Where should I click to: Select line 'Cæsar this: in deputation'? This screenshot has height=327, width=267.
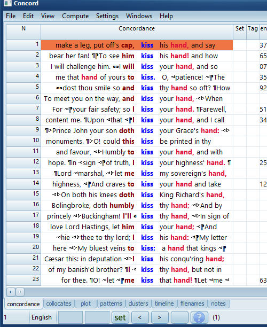point(137,259)
